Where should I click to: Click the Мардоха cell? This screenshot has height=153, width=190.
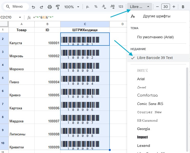coord(22,117)
